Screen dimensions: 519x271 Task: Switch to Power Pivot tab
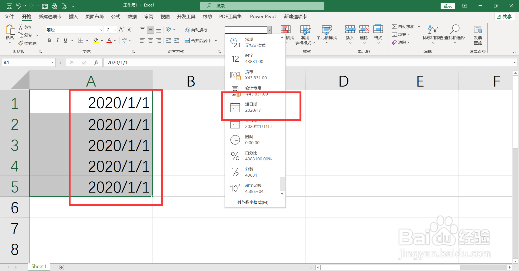pyautogui.click(x=263, y=16)
